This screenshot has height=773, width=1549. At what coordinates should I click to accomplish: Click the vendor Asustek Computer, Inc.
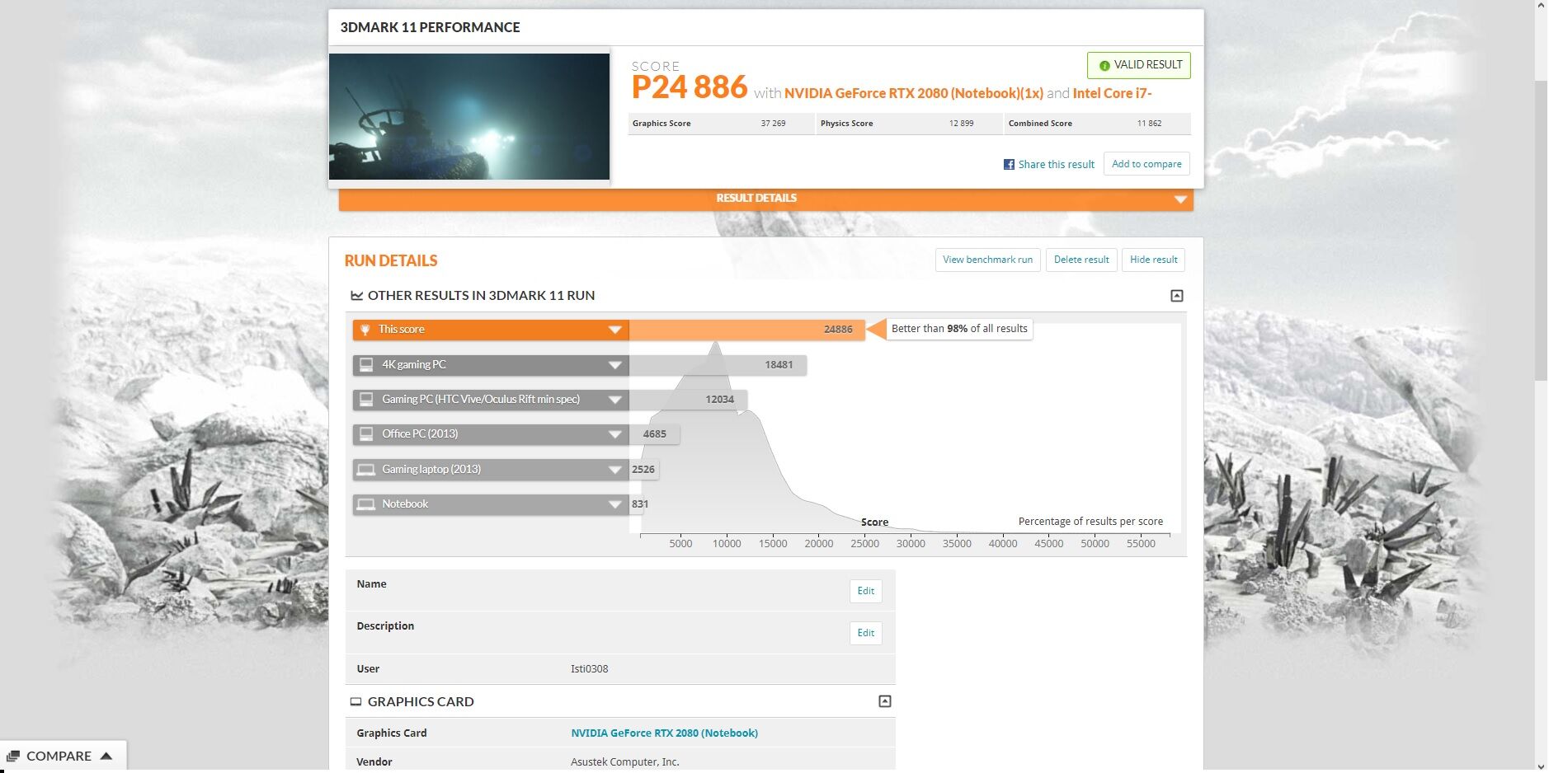click(x=625, y=762)
